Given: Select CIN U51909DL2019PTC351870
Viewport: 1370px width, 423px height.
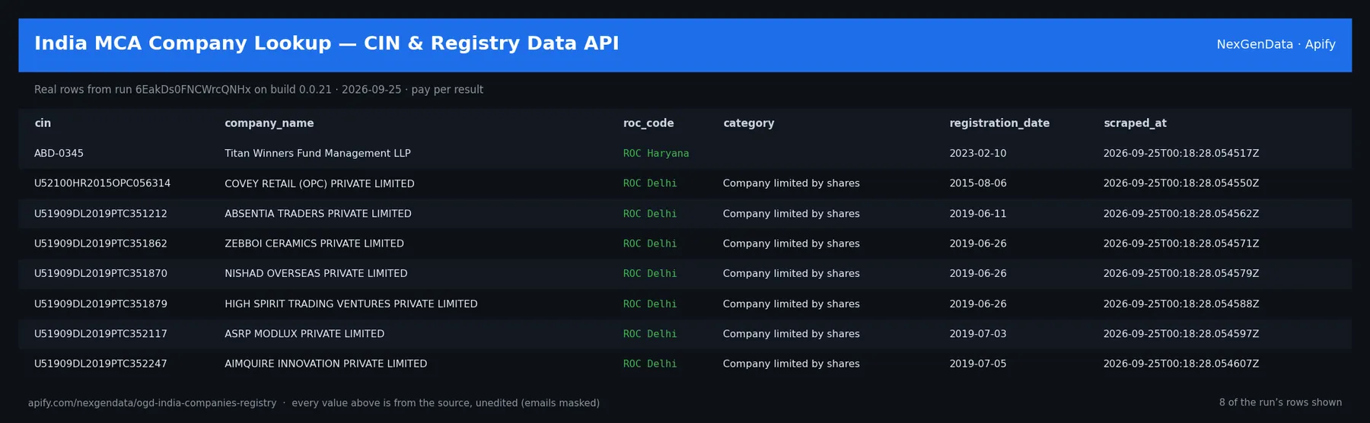Looking at the screenshot, I should click(100, 273).
